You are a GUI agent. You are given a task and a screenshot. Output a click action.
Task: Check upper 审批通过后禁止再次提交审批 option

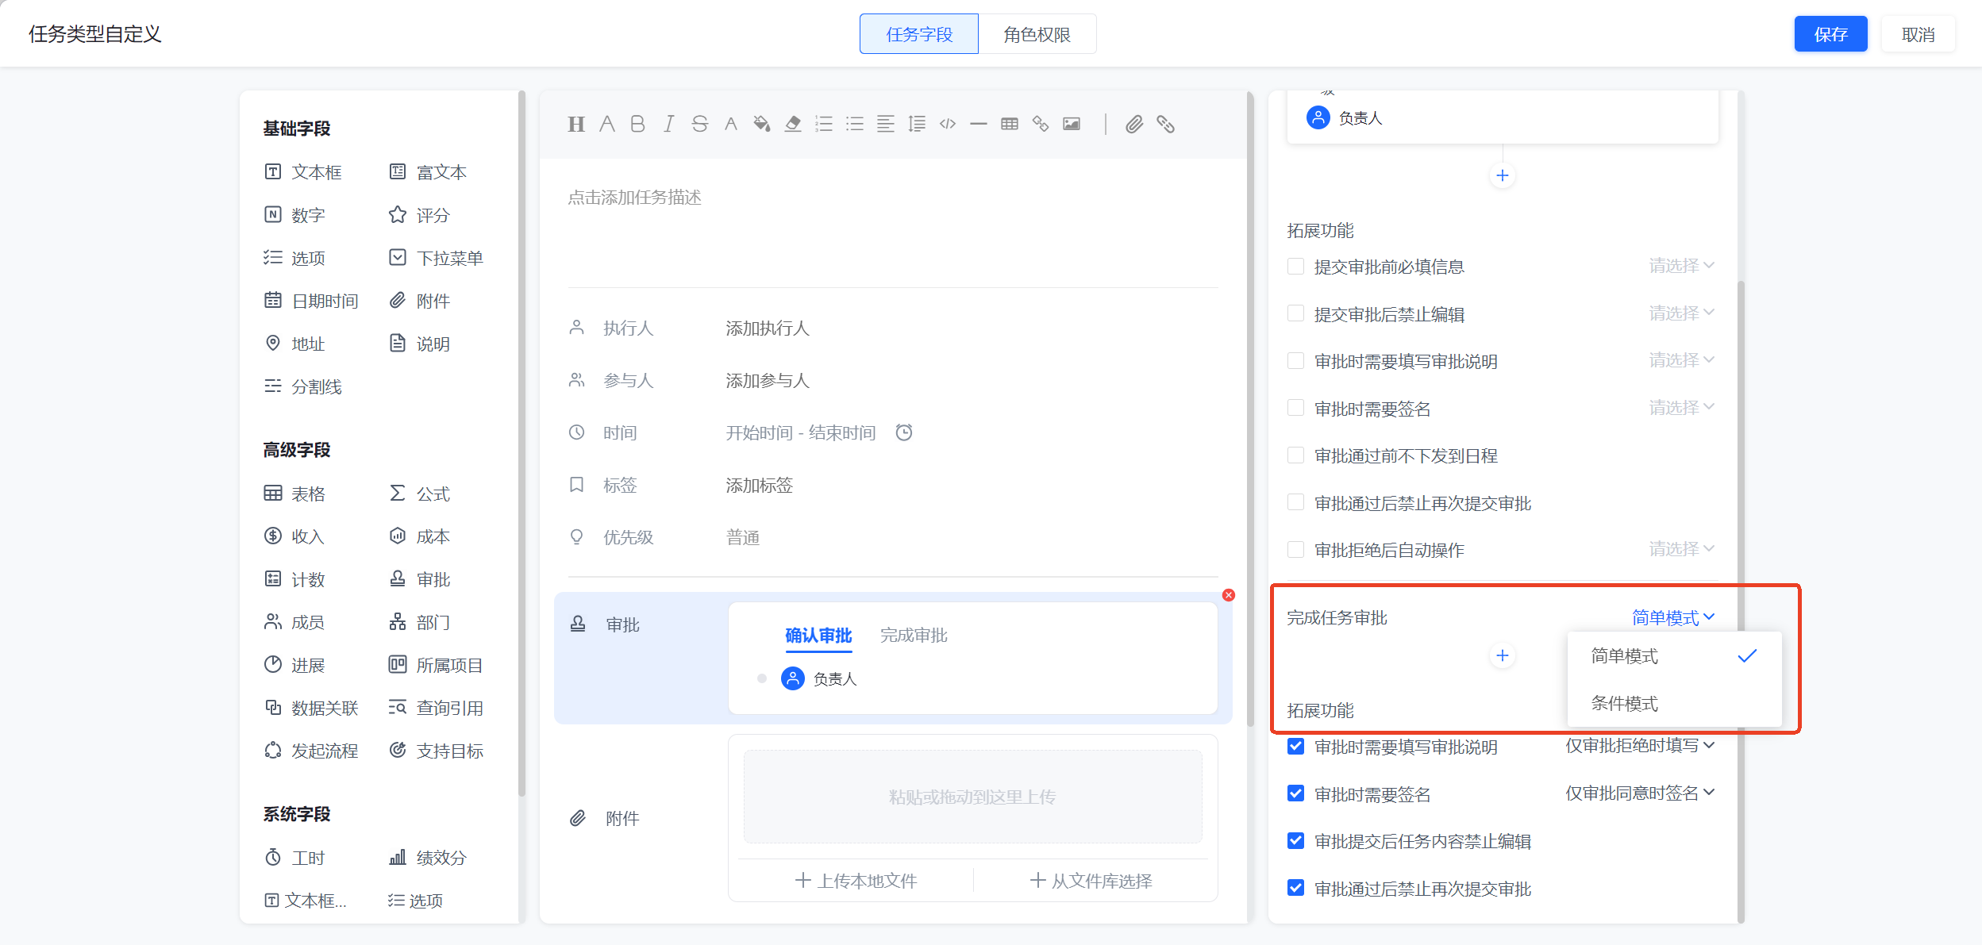[1296, 503]
